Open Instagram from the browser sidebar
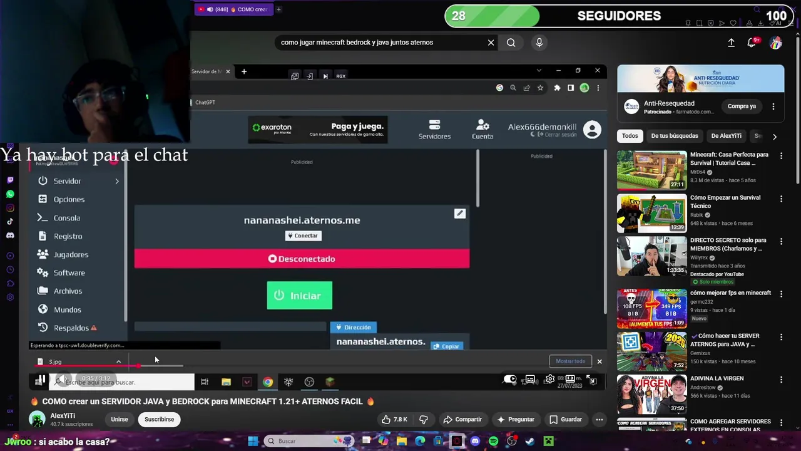801x451 pixels. click(x=10, y=208)
